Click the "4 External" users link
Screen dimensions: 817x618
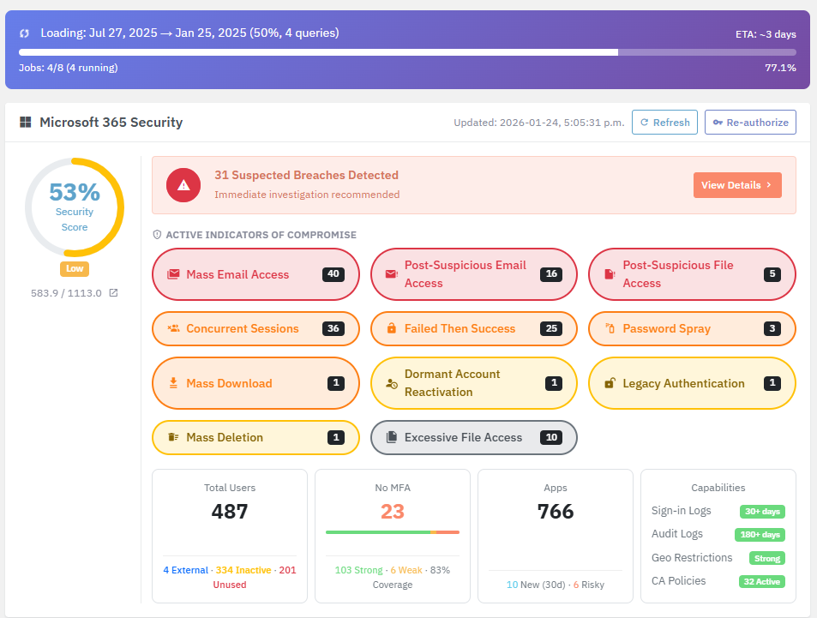pos(186,570)
